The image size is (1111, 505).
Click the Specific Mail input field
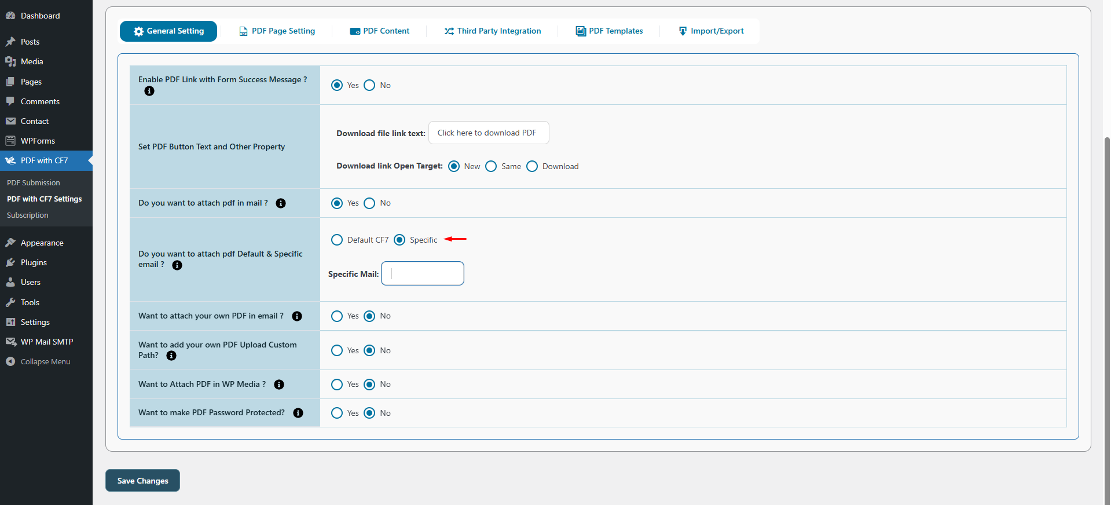[423, 273]
